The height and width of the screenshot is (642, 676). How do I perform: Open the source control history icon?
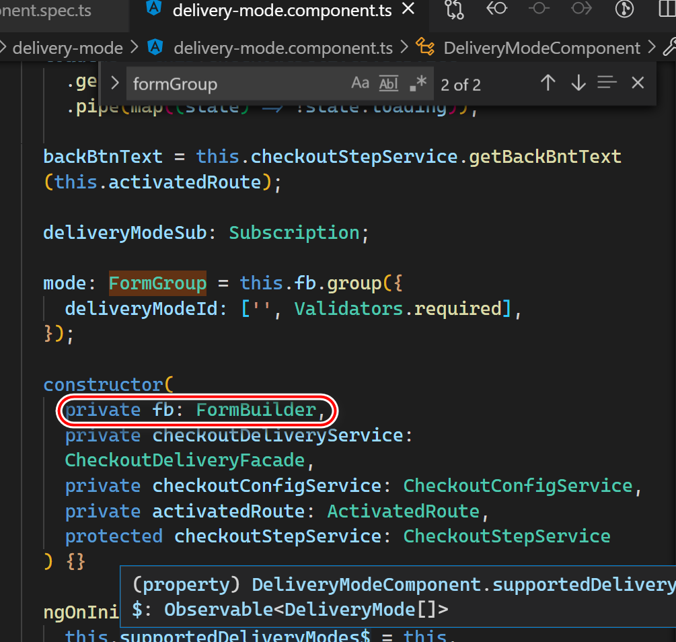click(x=624, y=9)
